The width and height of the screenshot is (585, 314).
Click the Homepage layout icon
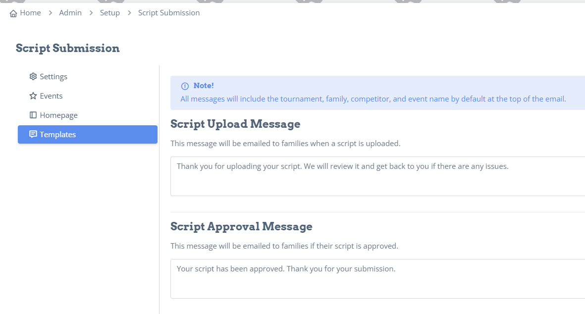(33, 115)
